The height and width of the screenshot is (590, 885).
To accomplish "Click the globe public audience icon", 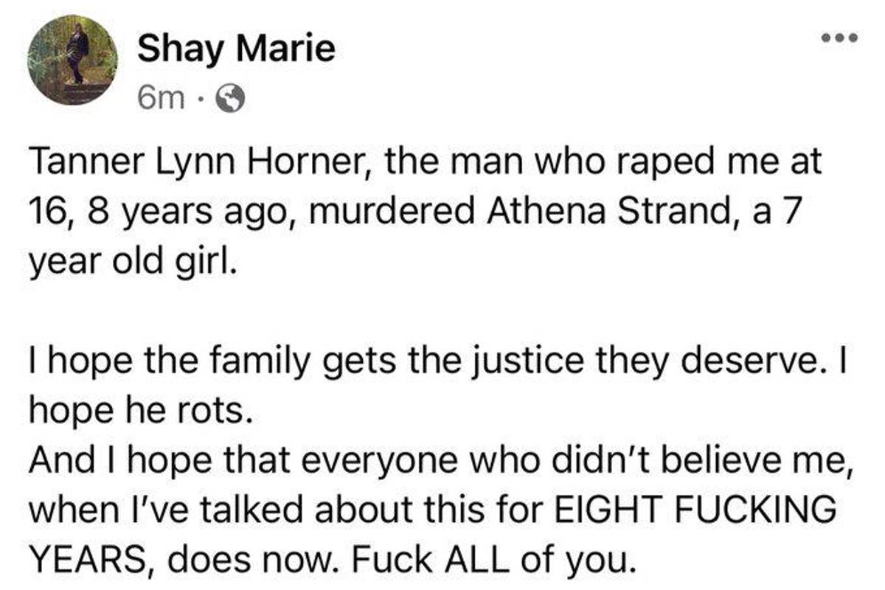I will [x=227, y=97].
